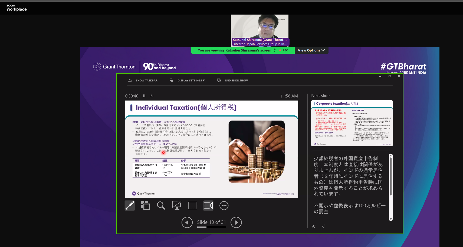Screen dimensions: 463x247
Task: Click the slide progress bar
Action: pyautogui.click(x=211, y=227)
